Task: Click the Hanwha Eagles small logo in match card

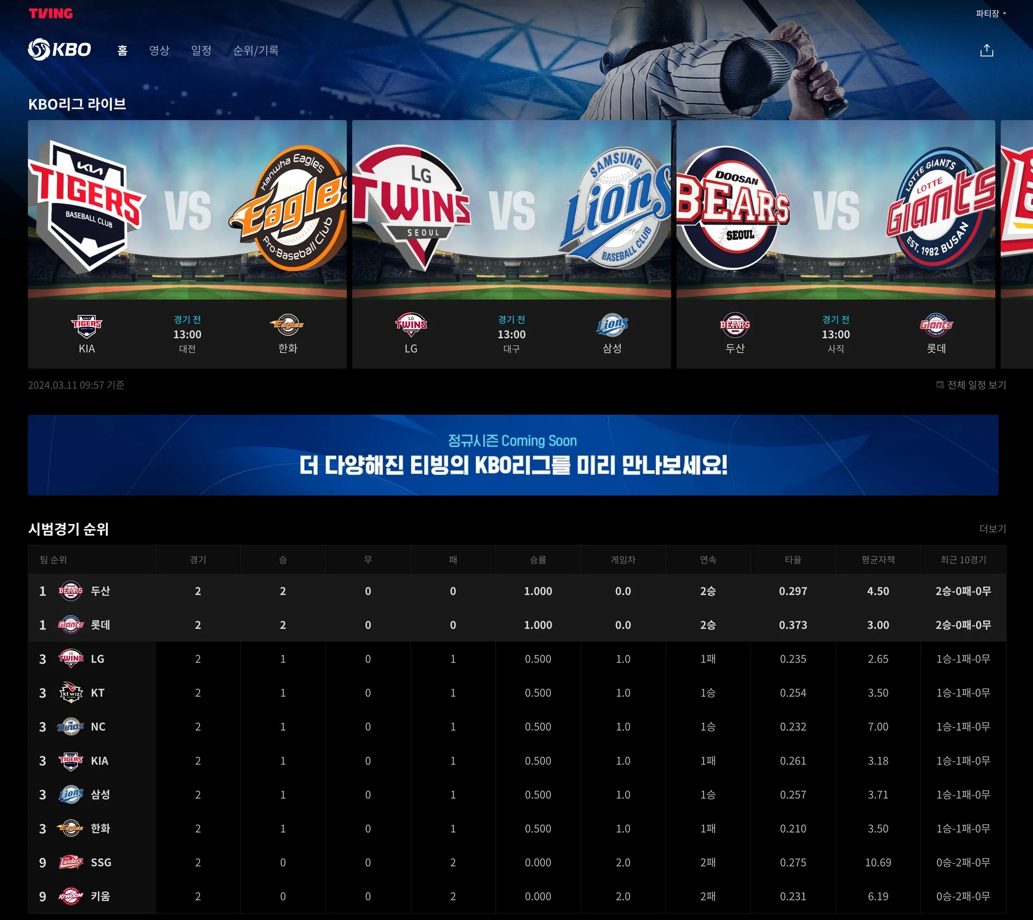Action: click(x=287, y=325)
